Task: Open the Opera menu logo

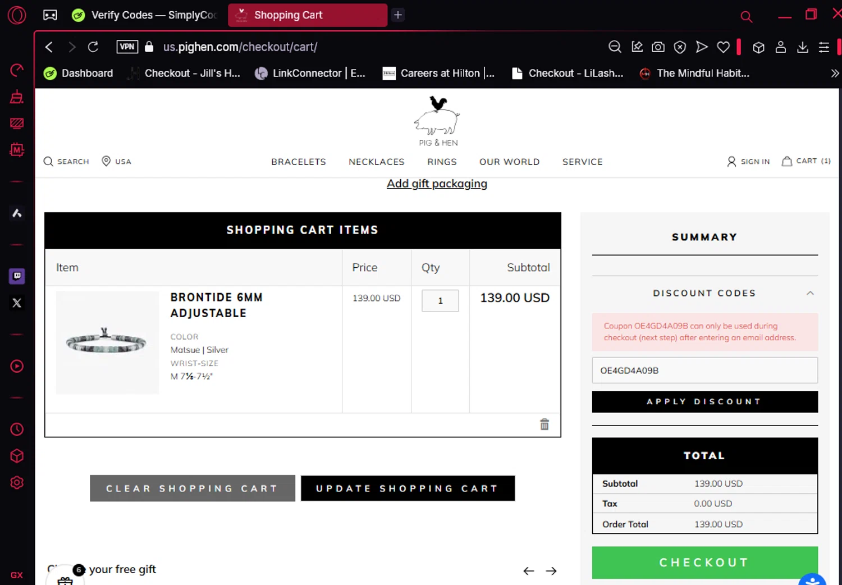Action: 17,15
